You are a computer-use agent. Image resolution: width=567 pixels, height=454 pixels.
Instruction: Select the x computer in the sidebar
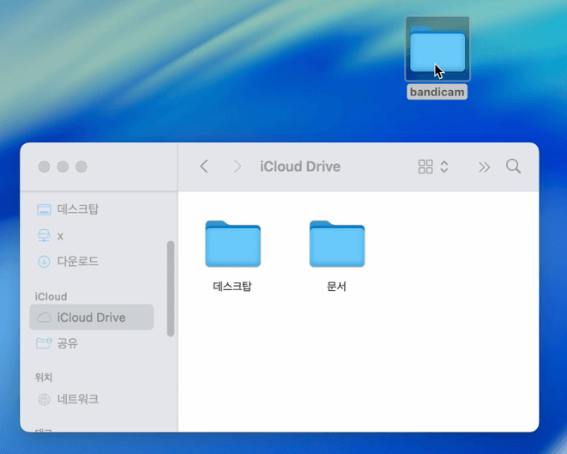(x=60, y=235)
